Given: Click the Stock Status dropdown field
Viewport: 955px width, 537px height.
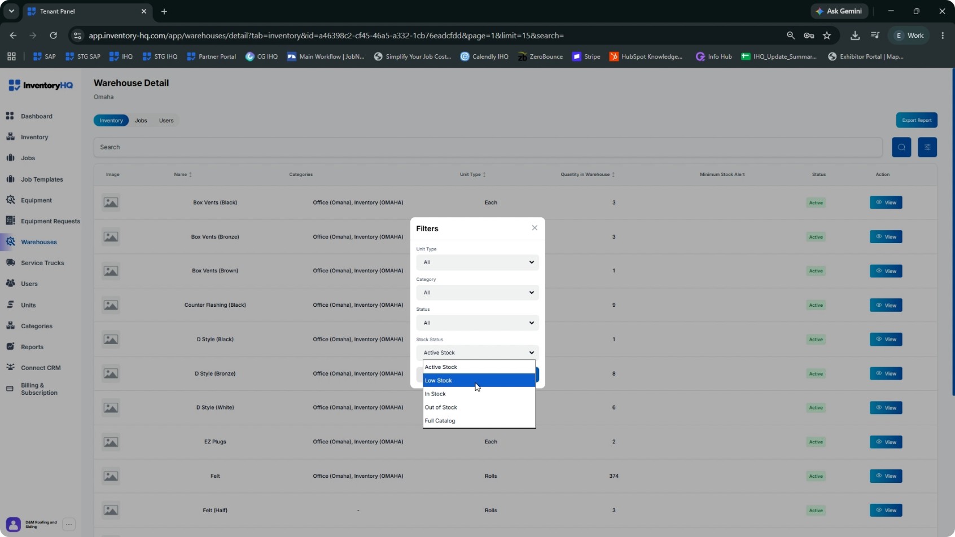Looking at the screenshot, I should point(477,353).
